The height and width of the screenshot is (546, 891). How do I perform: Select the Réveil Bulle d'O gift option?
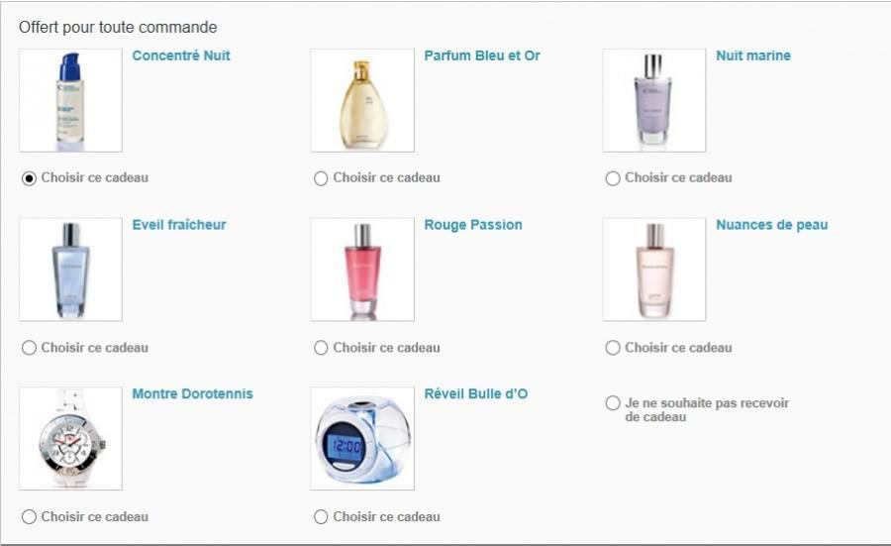click(x=321, y=516)
